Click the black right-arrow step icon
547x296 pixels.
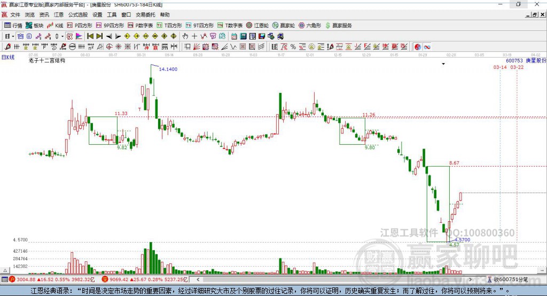pos(118,36)
